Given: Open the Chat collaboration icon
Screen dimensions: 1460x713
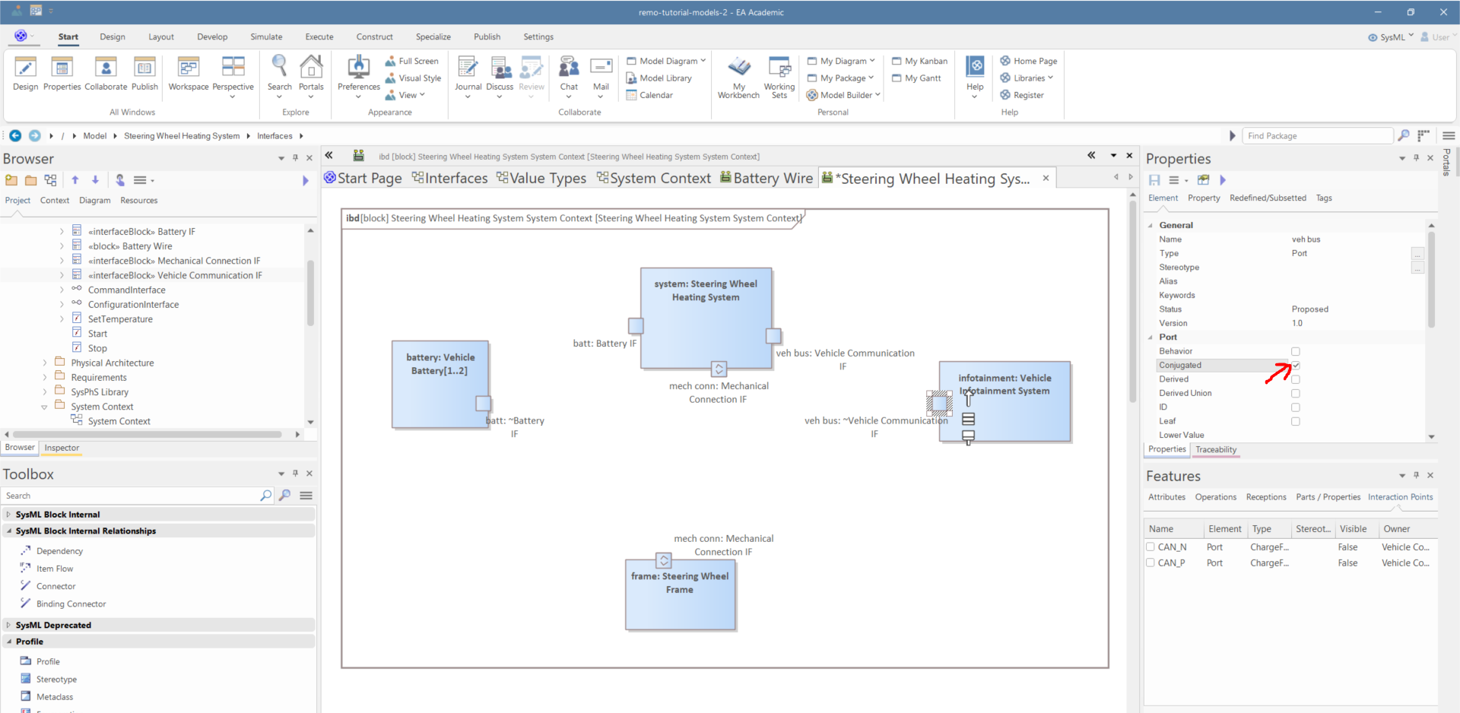Looking at the screenshot, I should click(x=569, y=68).
